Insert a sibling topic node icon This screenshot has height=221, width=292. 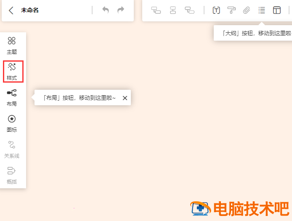[173, 10]
